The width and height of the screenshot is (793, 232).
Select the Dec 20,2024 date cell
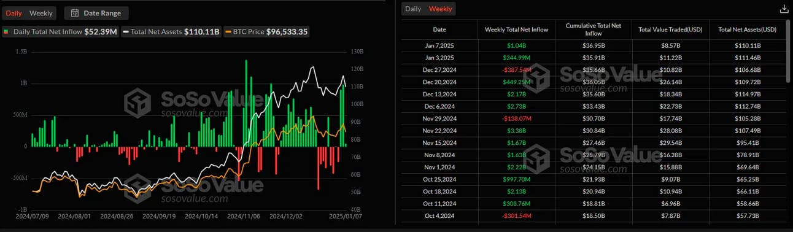click(x=439, y=82)
